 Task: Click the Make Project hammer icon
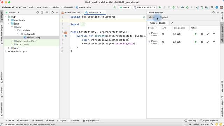(115, 7)
